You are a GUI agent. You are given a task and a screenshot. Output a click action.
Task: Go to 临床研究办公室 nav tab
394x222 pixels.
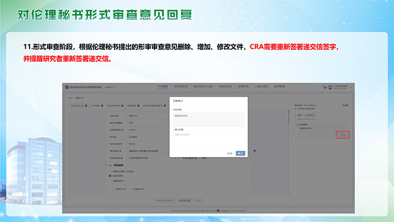click(x=203, y=87)
